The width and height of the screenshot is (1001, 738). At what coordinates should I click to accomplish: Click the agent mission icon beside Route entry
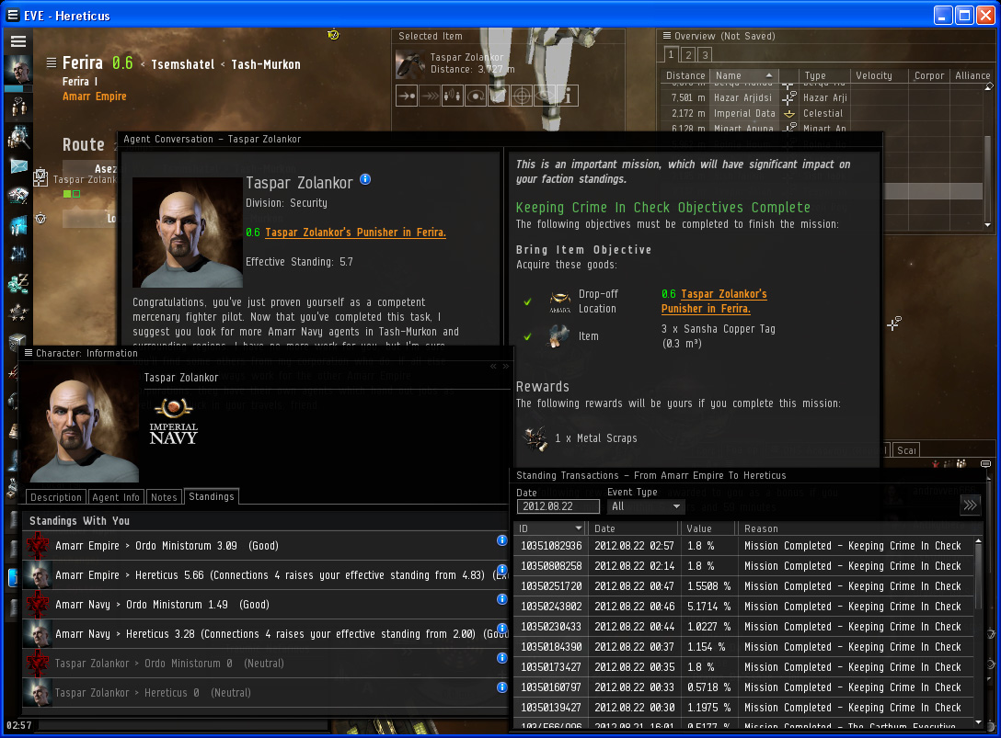pos(40,176)
